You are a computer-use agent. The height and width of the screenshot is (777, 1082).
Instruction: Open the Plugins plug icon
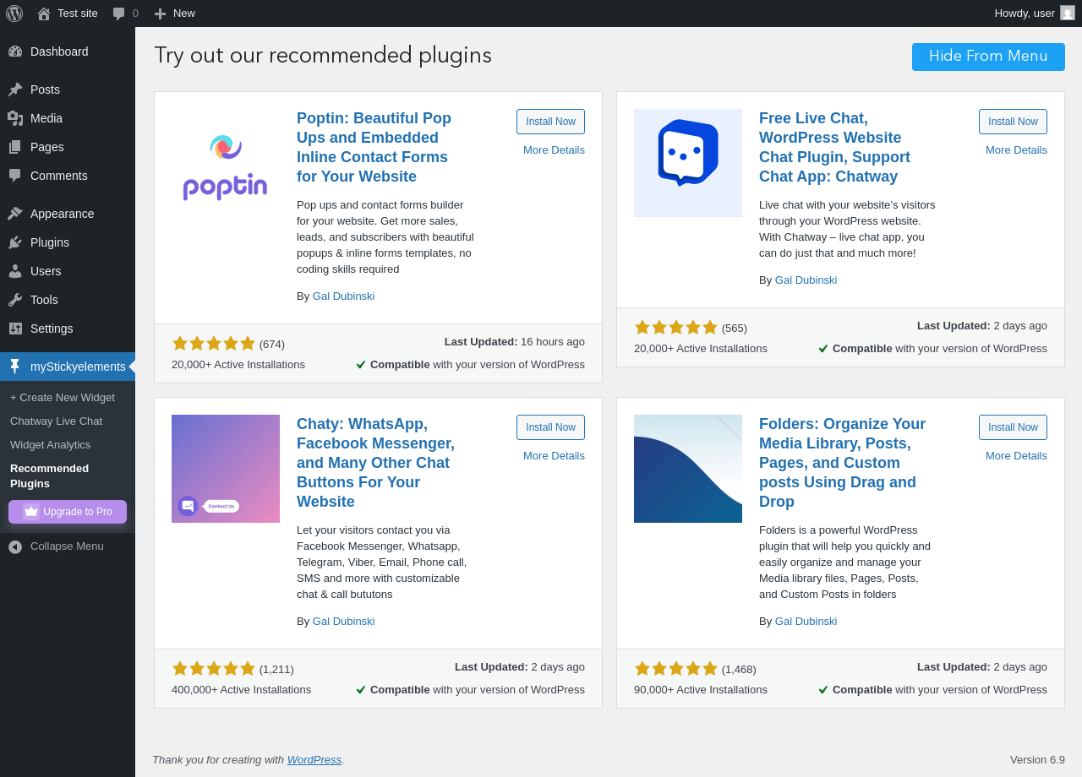pyautogui.click(x=15, y=242)
